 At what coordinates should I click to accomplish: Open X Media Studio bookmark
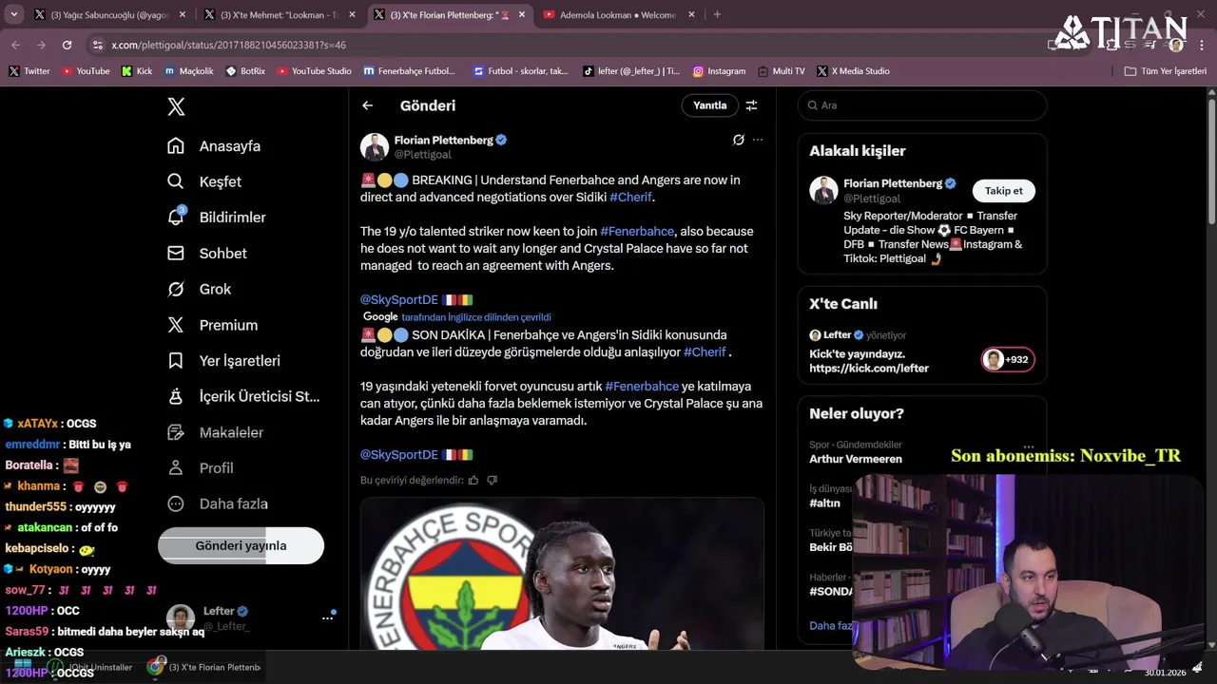click(x=853, y=71)
